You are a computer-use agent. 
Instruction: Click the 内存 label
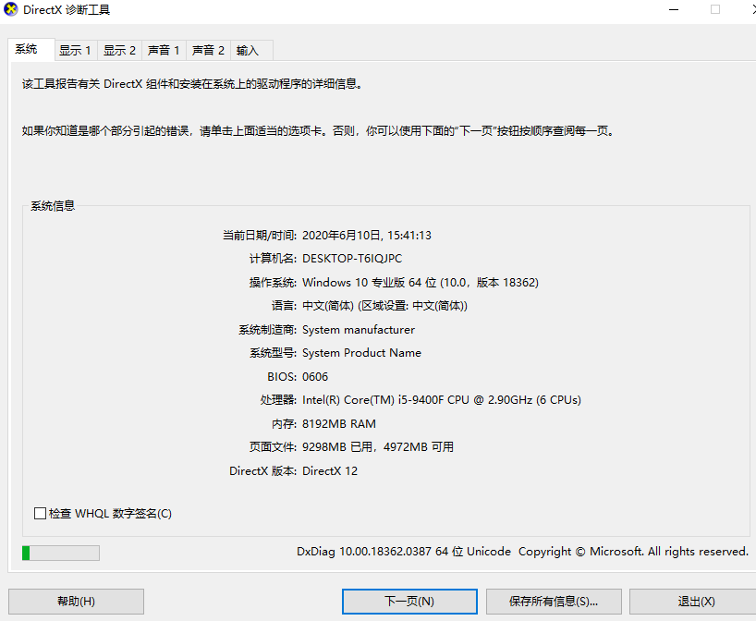pyautogui.click(x=284, y=424)
